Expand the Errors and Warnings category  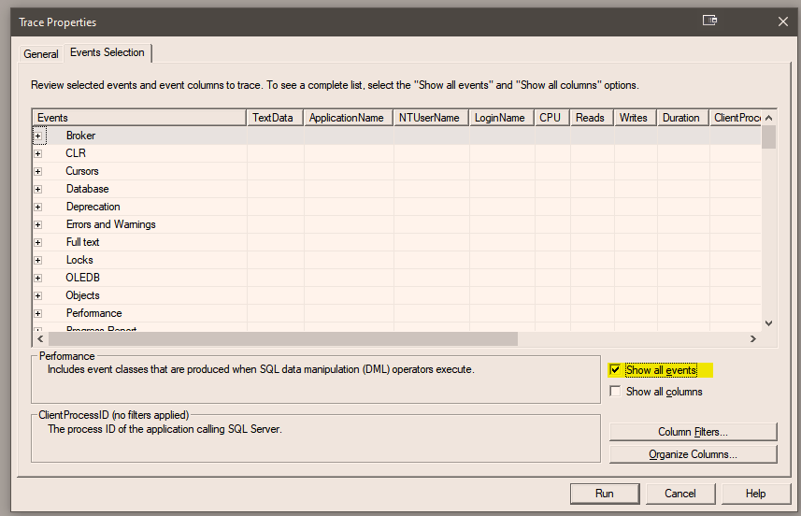[37, 224]
